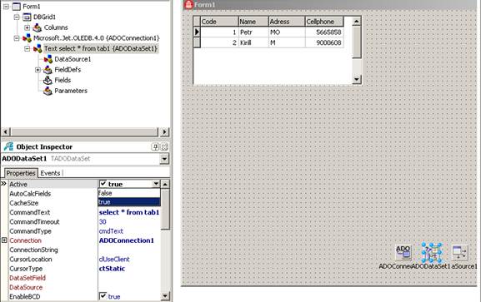
Task: Collapse the Form1 tree node
Action: point(6,7)
